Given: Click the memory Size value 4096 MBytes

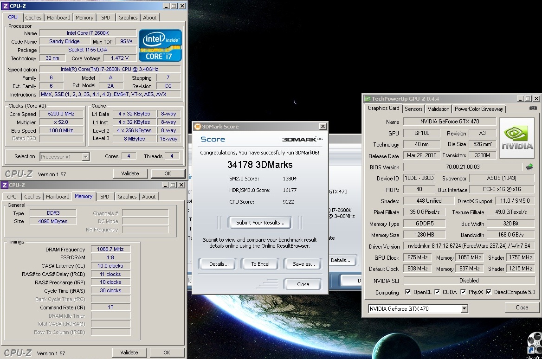Looking at the screenshot, I should (53, 221).
